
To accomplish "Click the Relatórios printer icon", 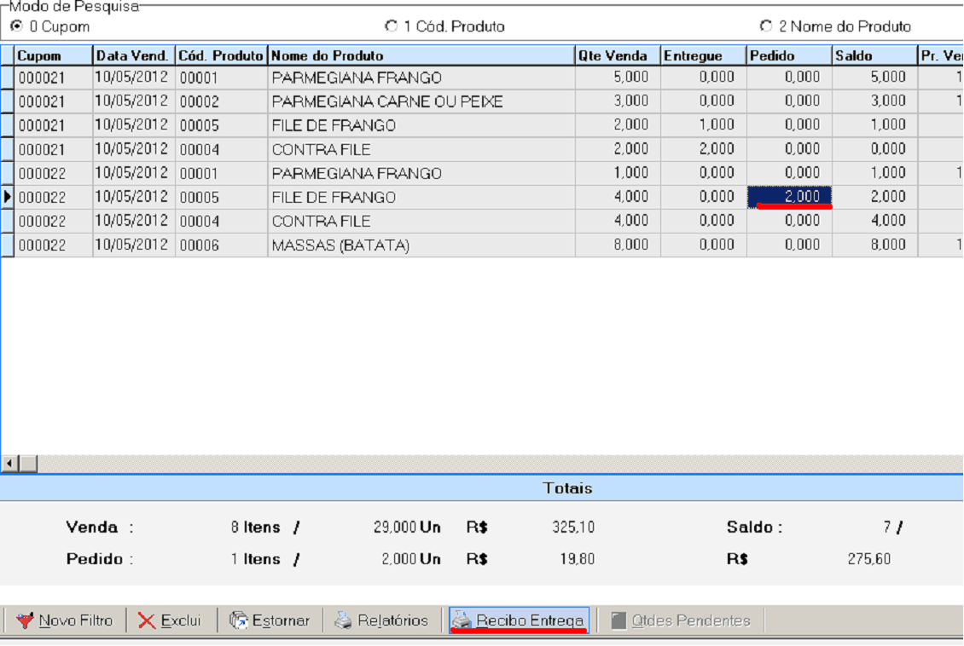I will [343, 620].
